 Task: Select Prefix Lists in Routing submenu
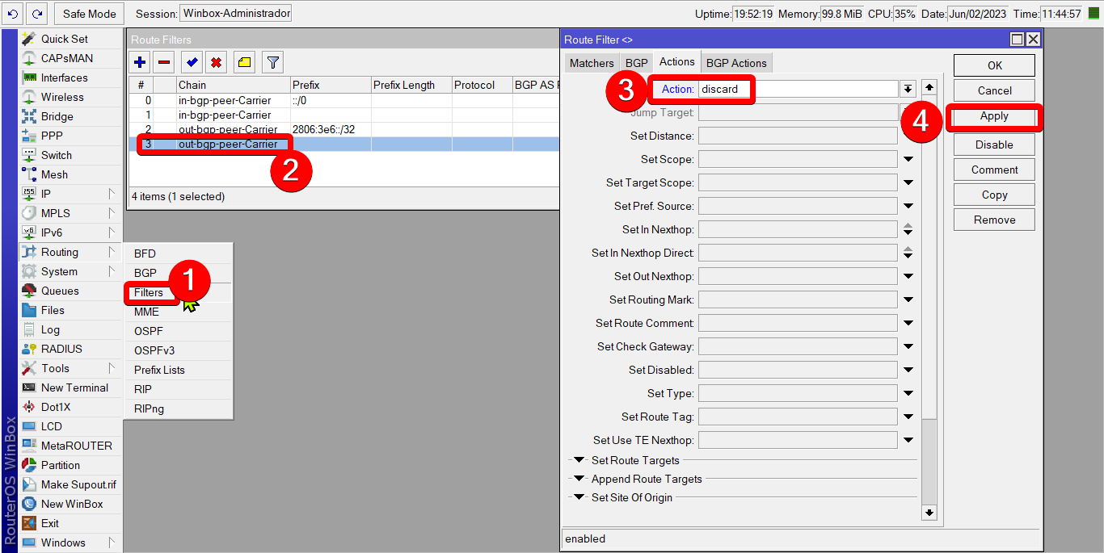tap(159, 370)
